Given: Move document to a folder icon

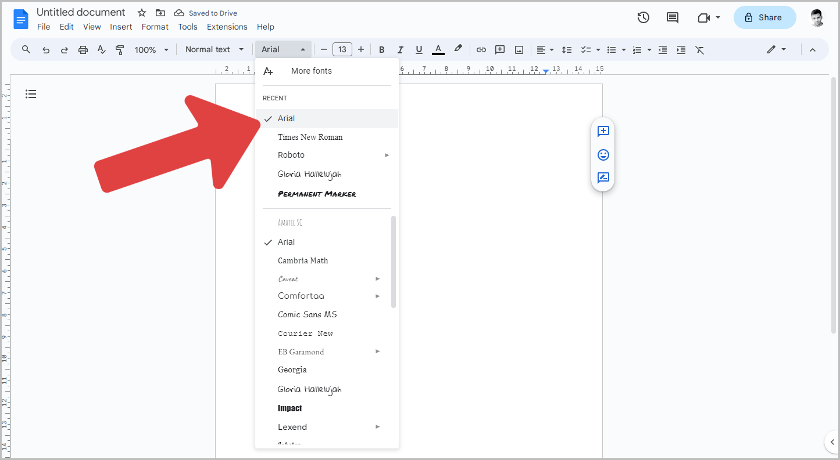Looking at the screenshot, I should [160, 13].
